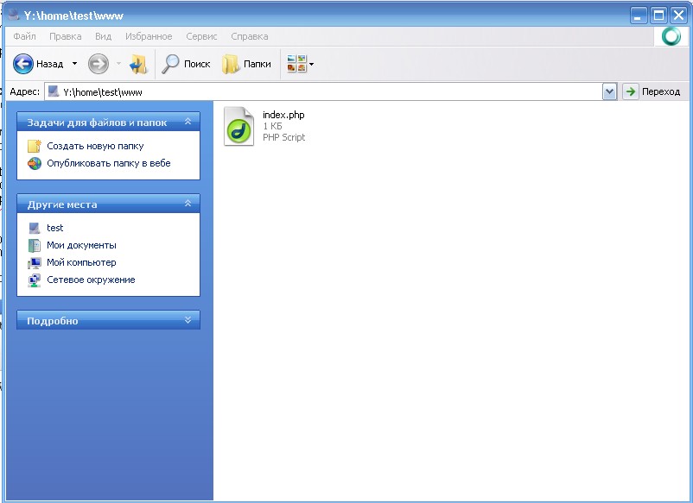Select the index.php file icon
The image size is (693, 503).
coord(239,126)
